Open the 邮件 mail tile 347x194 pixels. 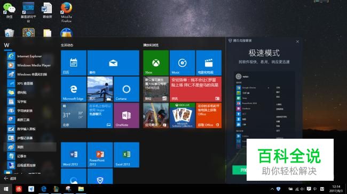[113, 63]
